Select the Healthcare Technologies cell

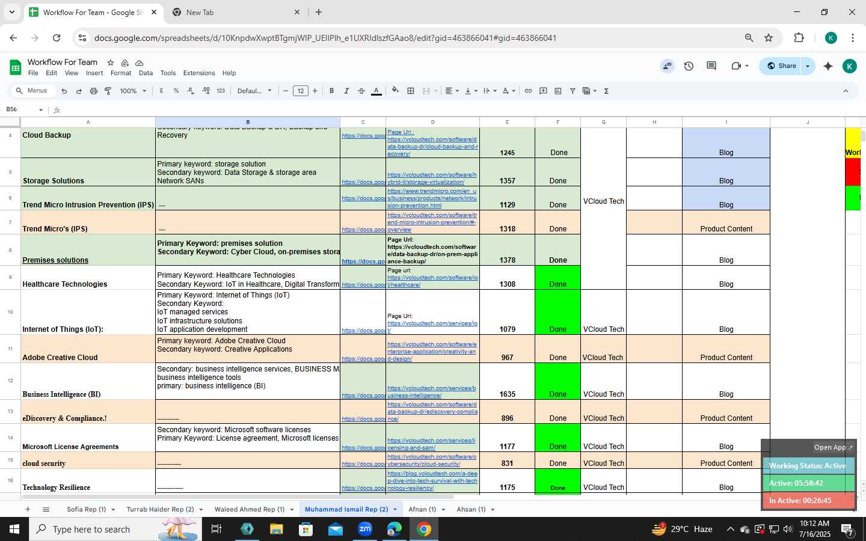[x=88, y=278]
